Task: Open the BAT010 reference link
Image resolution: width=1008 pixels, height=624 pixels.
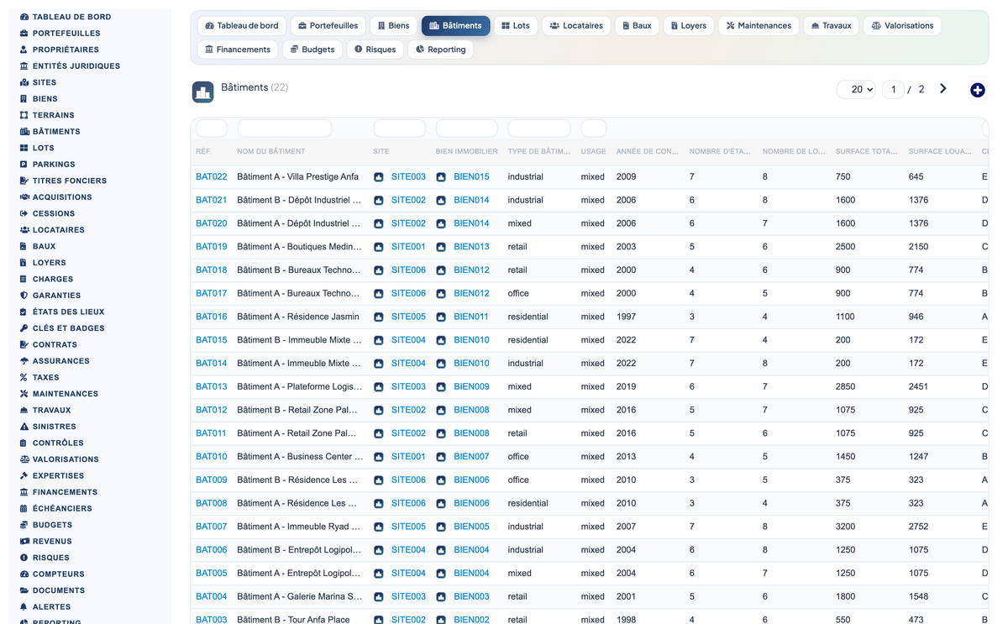Action: (212, 457)
